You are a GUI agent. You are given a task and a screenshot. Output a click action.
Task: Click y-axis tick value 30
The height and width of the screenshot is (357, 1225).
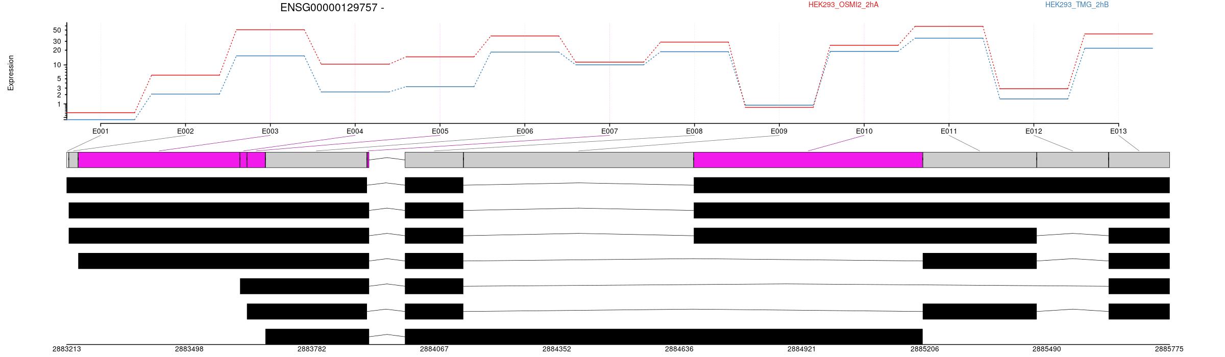(x=57, y=41)
